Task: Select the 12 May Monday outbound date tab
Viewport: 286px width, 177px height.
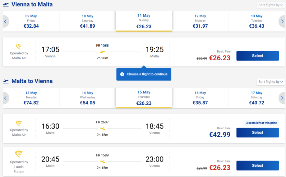Action: point(200,21)
